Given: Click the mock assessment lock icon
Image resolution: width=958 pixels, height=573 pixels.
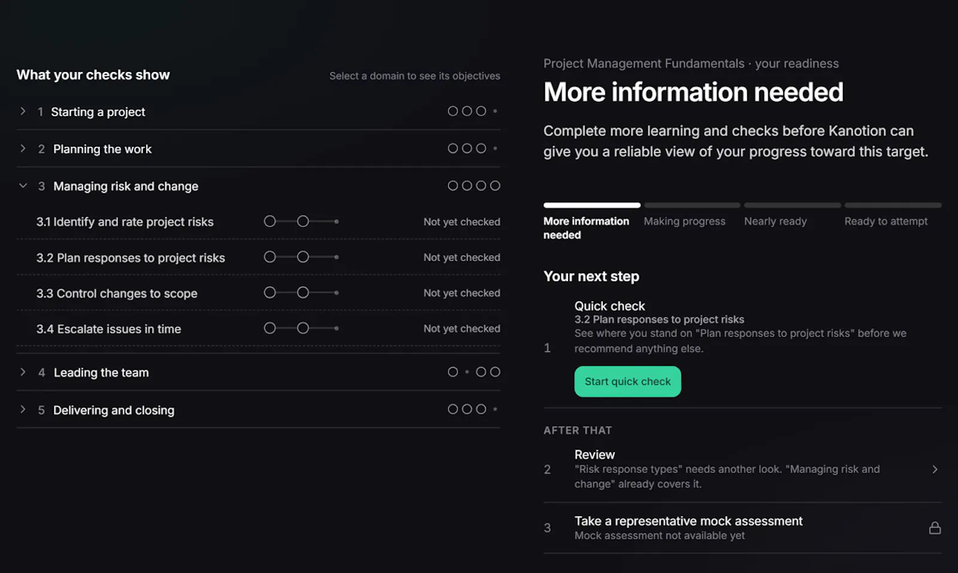Looking at the screenshot, I should (935, 528).
